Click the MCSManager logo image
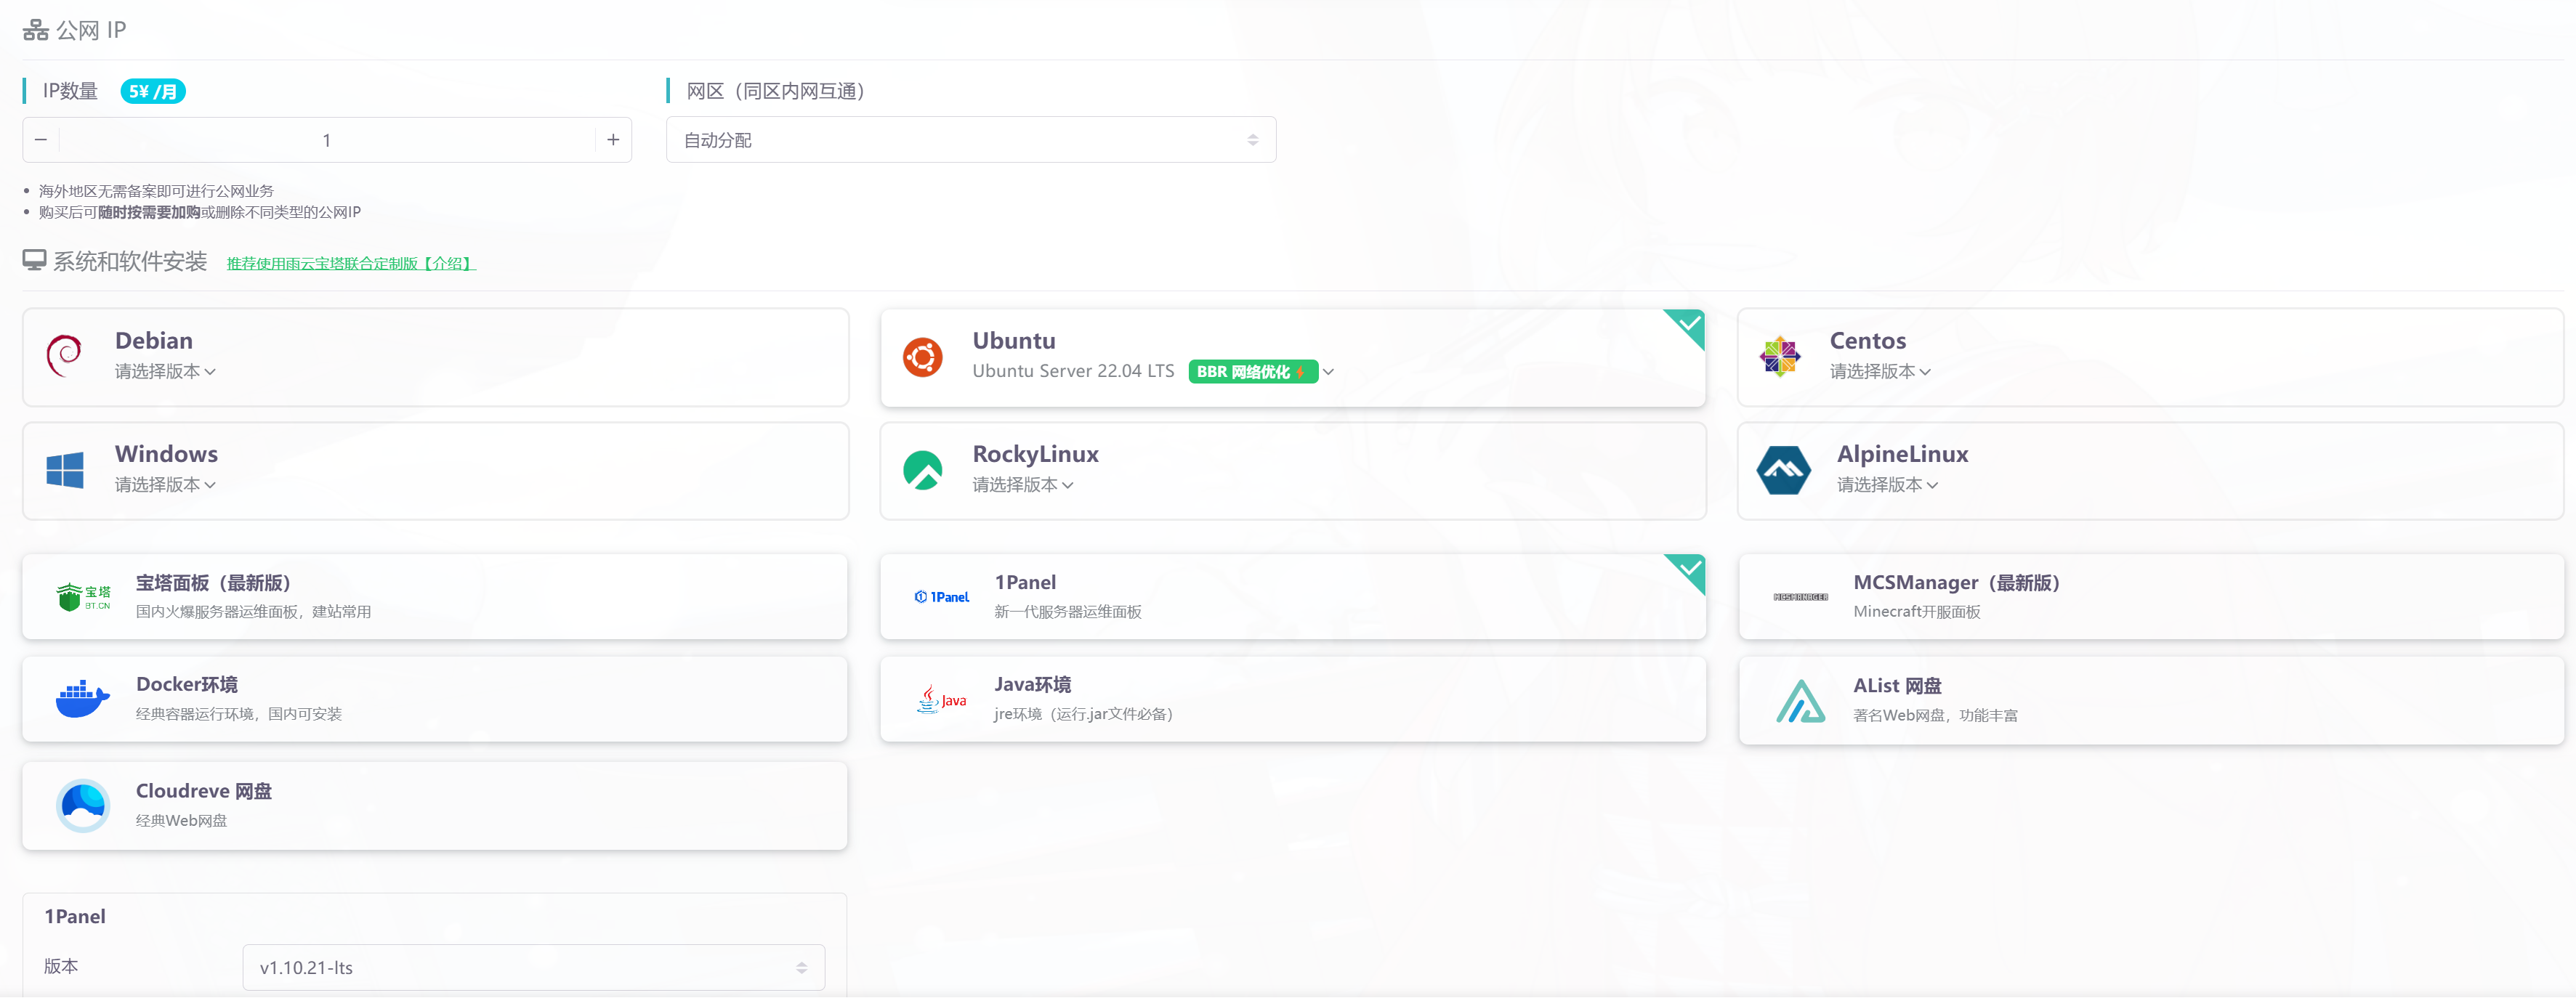Screen dimensions: 2576x998 point(1800,597)
